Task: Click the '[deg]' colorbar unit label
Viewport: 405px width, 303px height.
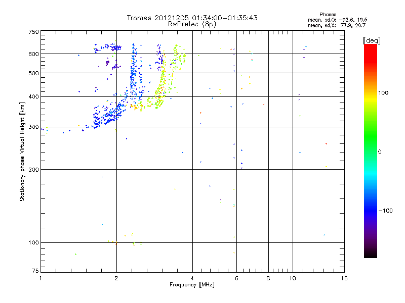Action: point(372,41)
